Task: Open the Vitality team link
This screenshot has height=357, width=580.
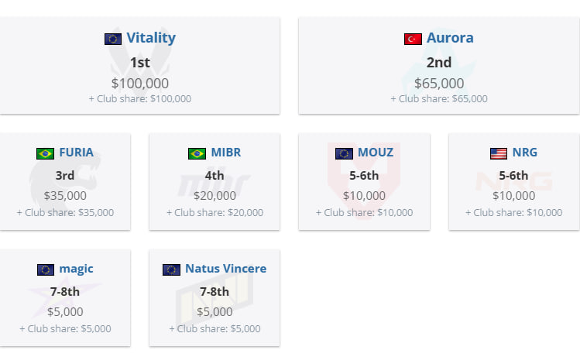Action: (x=151, y=38)
